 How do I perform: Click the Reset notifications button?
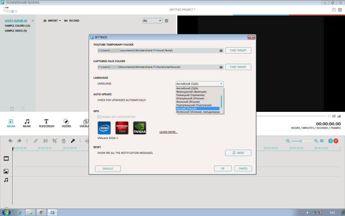[238, 153]
